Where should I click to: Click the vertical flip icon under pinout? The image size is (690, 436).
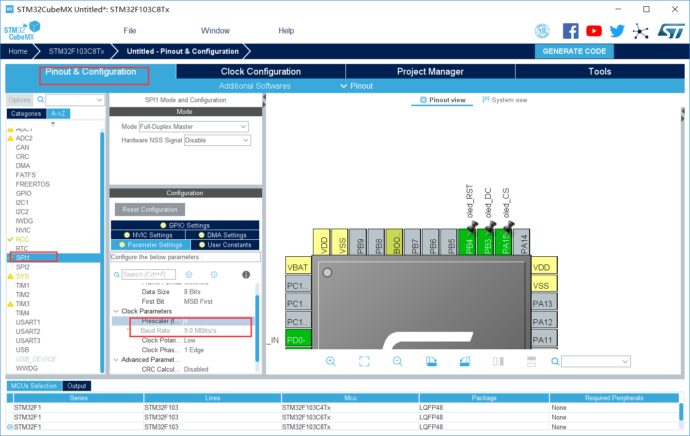(x=532, y=361)
